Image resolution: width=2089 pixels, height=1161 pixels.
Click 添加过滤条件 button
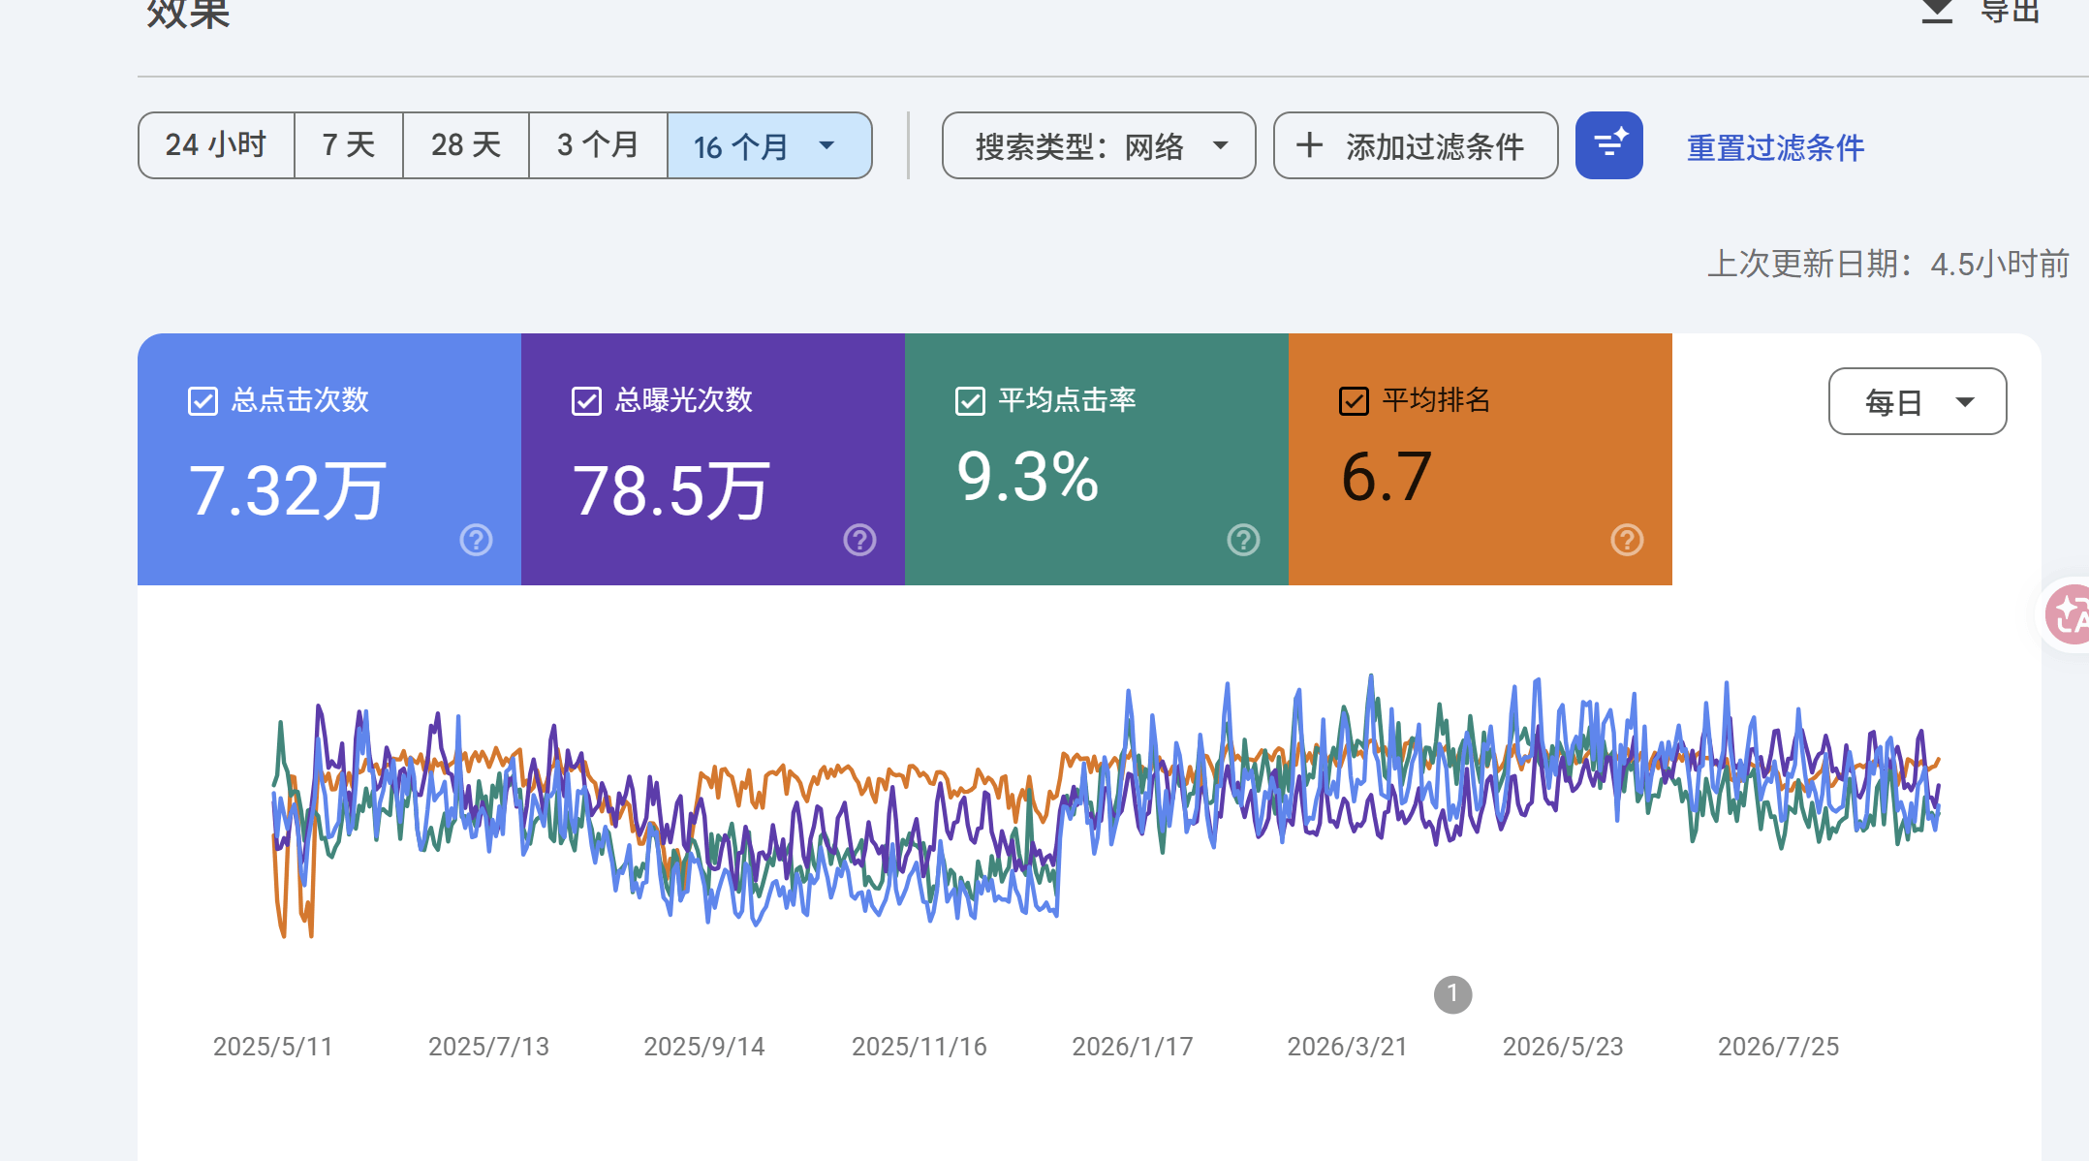pos(1416,145)
